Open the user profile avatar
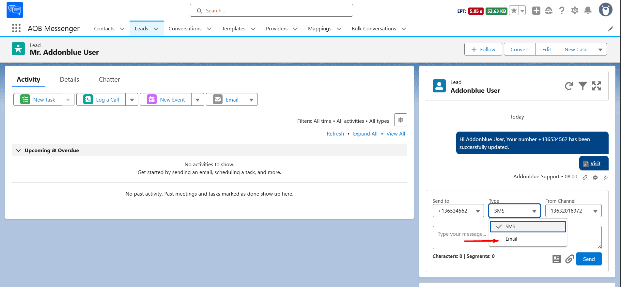 coord(606,10)
